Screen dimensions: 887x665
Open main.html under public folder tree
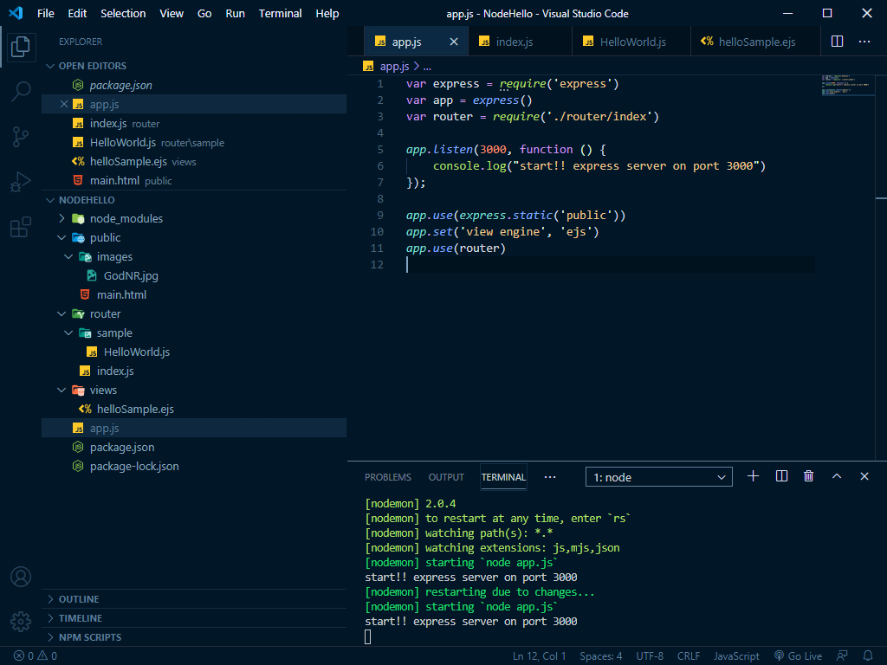[194, 294]
